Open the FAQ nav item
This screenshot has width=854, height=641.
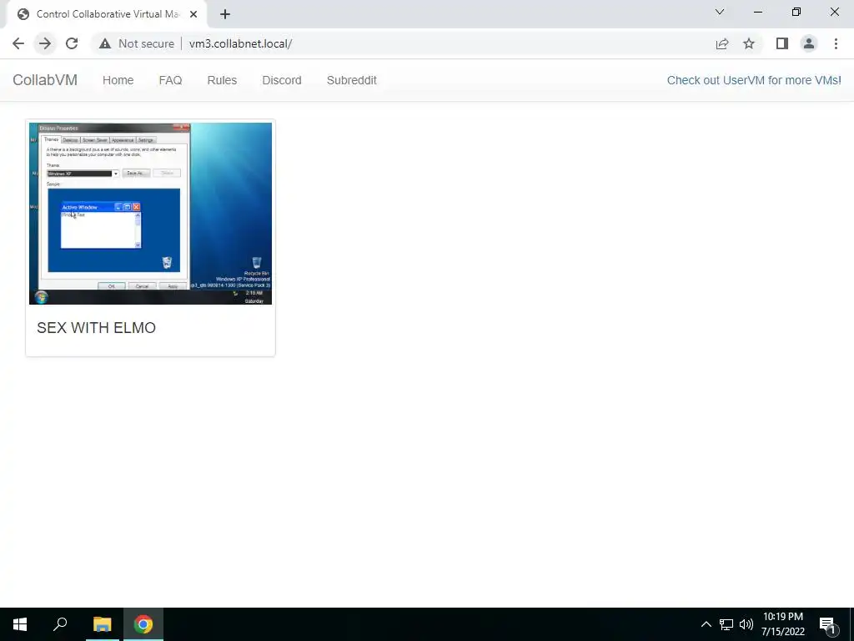click(170, 80)
